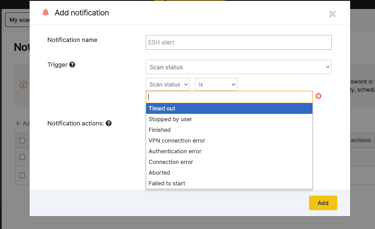375x229 pixels.
Task: Pick Failed to start option
Action: (x=229, y=184)
